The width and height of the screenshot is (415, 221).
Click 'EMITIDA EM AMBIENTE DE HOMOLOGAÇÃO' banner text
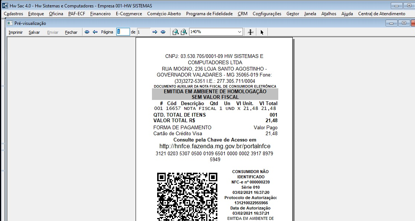pos(215,91)
